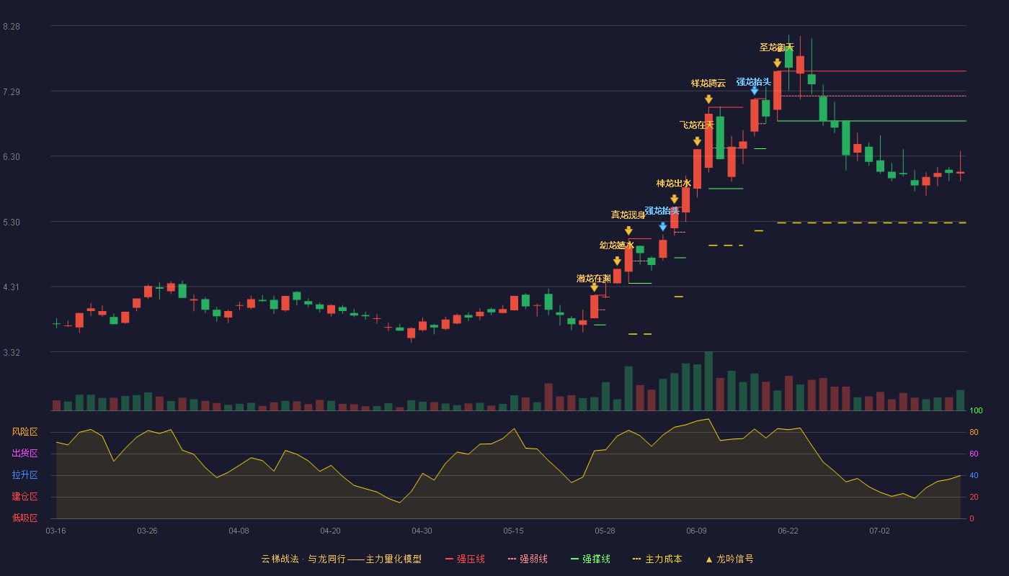Click the 04-08 date label
This screenshot has height=576, width=1009.
(239, 531)
